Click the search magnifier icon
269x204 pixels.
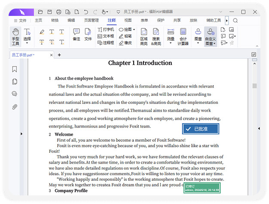[x=235, y=21]
